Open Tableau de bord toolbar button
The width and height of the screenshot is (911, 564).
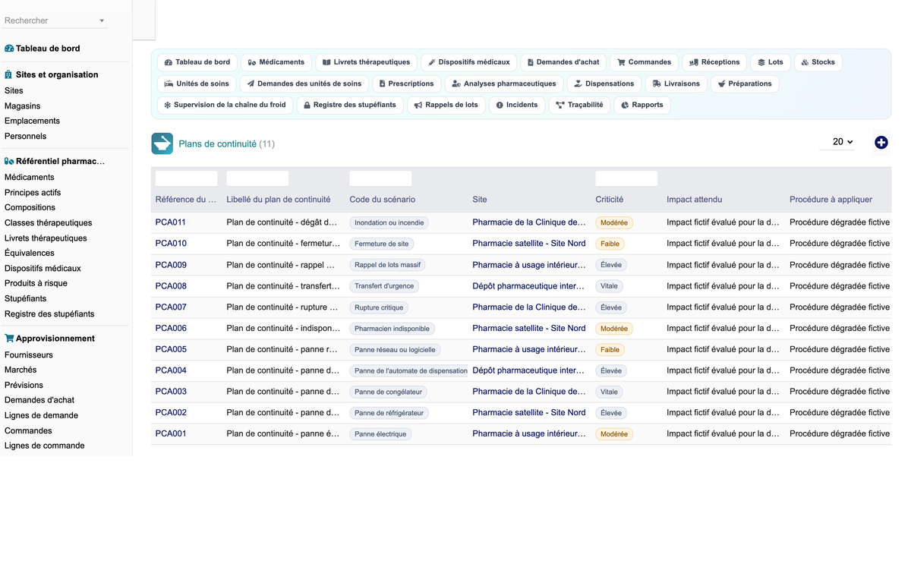[197, 62]
